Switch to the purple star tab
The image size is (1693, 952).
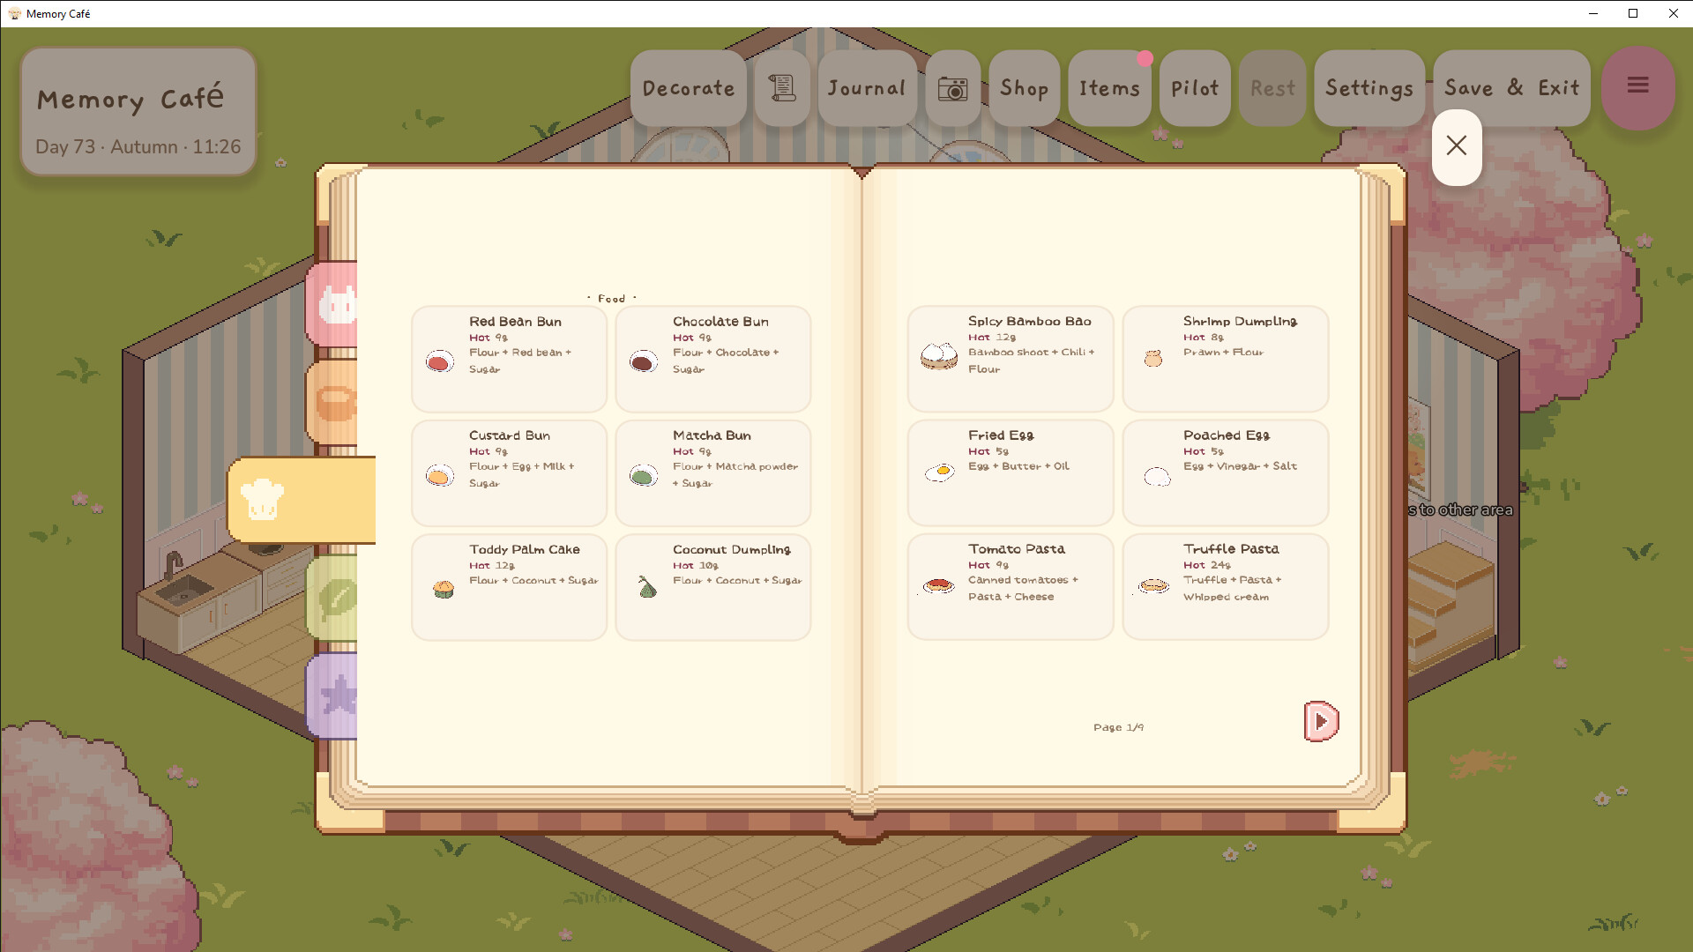tap(333, 695)
